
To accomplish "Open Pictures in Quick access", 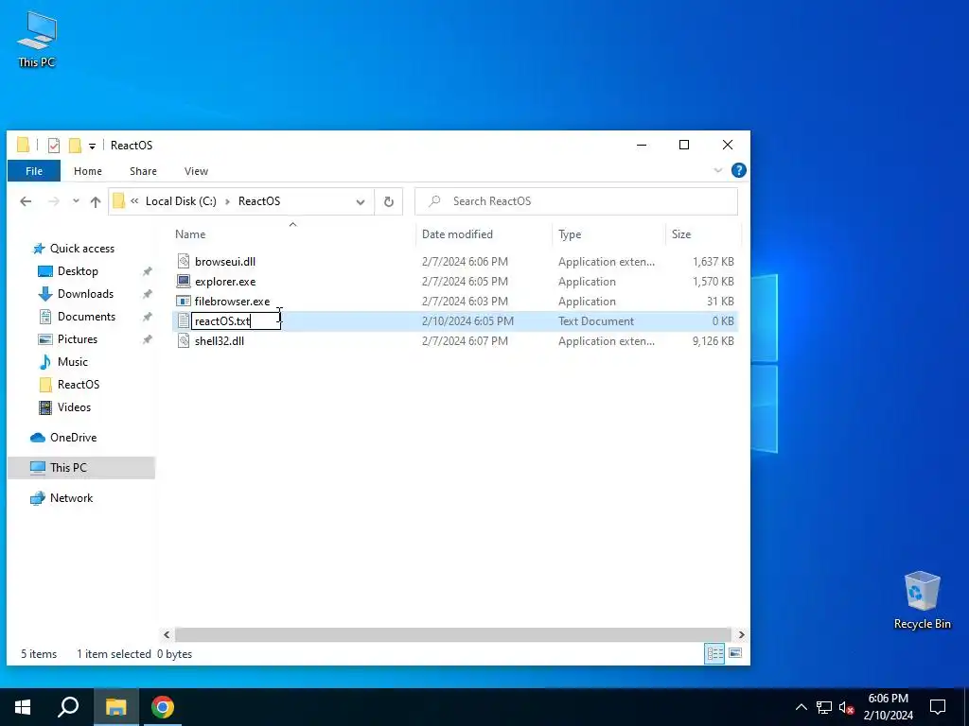I will pyautogui.click(x=78, y=339).
